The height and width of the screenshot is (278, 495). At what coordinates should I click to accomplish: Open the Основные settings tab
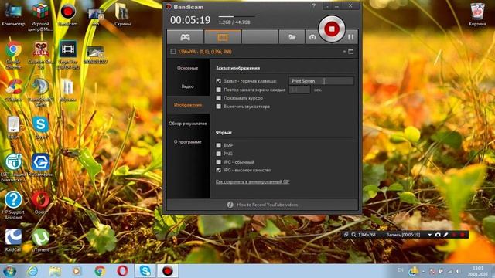(x=187, y=68)
